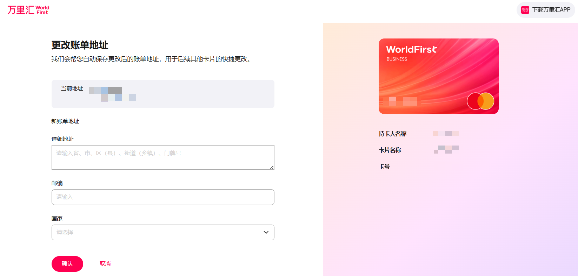The width and height of the screenshot is (578, 276).
Task: Focus the 邮编 postal code field
Action: pos(163,197)
